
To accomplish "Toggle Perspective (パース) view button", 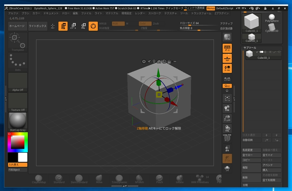I will (x=227, y=48).
